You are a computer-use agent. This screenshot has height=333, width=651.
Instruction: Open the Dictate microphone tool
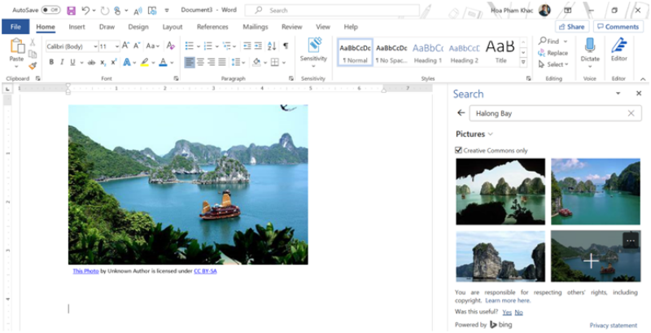coord(589,50)
